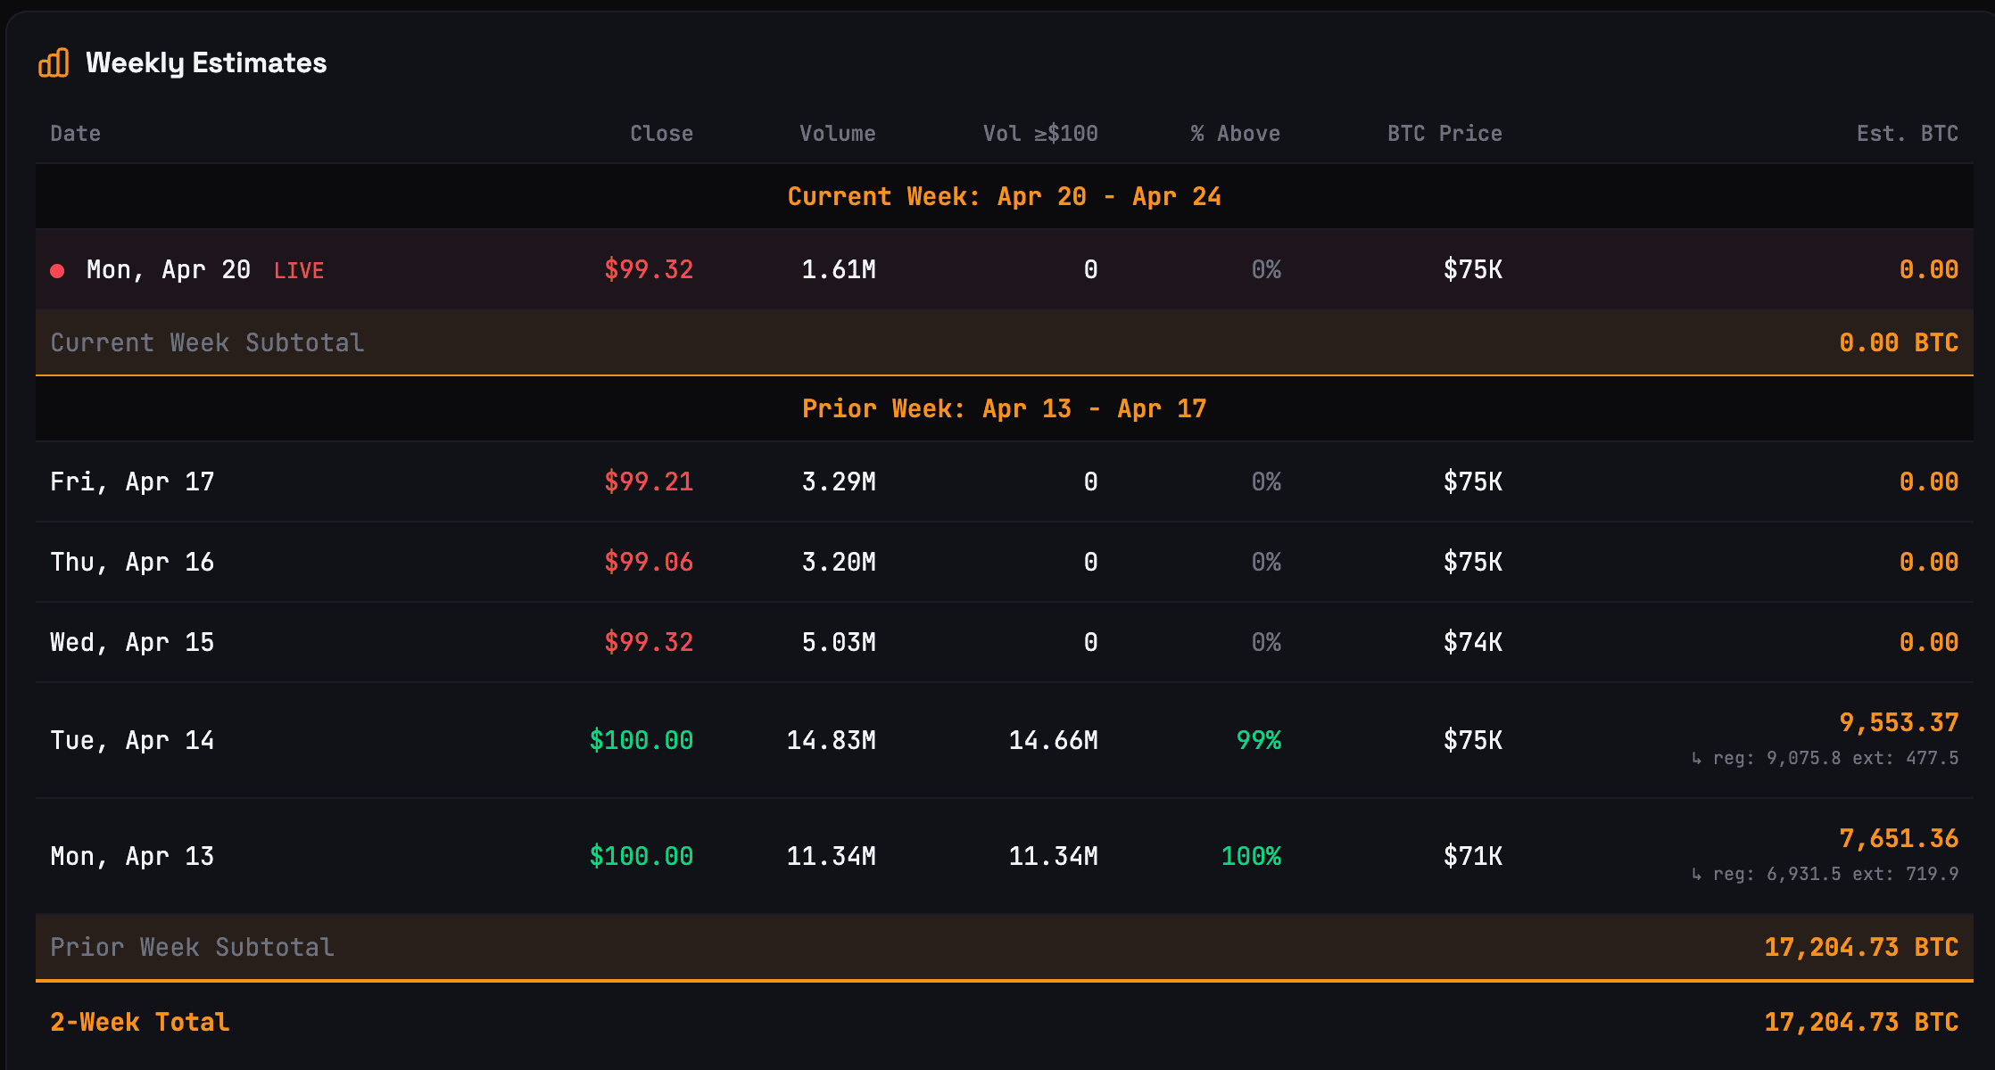This screenshot has height=1070, width=1995.
Task: Click the Date column header
Action: click(75, 134)
